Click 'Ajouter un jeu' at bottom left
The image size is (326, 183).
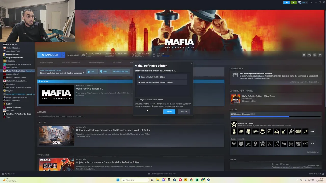click(9, 174)
